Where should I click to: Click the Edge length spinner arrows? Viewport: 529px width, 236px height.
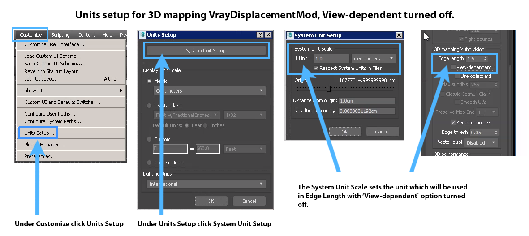pyautogui.click(x=486, y=59)
